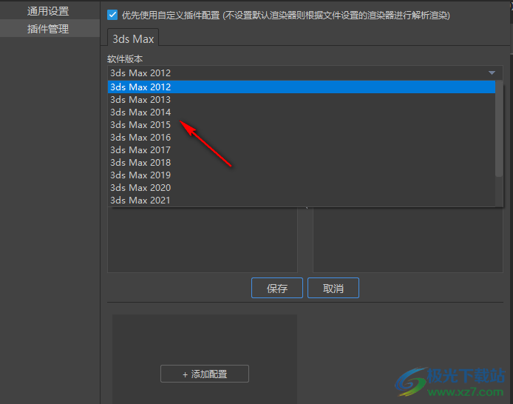Click the dropdown list scrollbar thumb

click(x=499, y=129)
